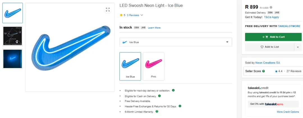Select the Ice Blue colour option

point(130,66)
